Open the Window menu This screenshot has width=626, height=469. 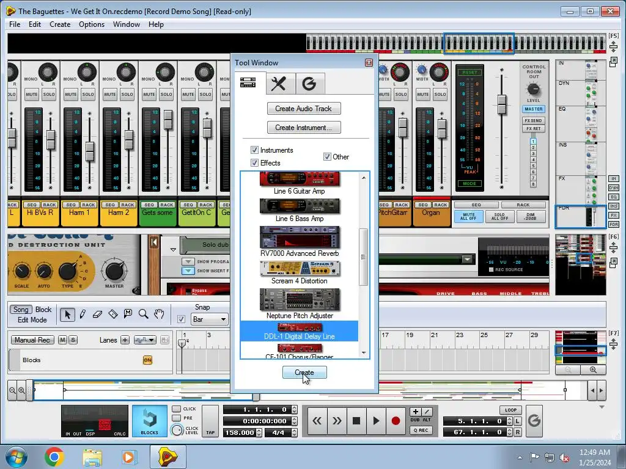pyautogui.click(x=126, y=24)
